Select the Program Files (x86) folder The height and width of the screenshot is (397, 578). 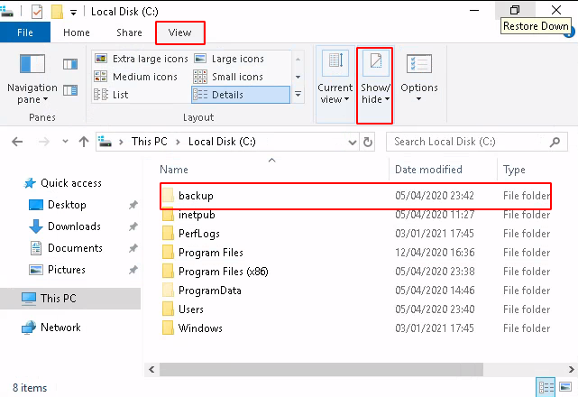[x=355, y=272]
